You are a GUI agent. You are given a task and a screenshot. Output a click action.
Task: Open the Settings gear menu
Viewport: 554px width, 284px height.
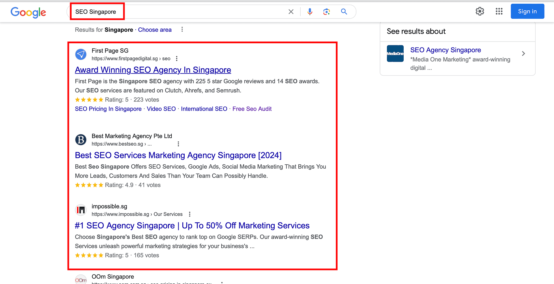(x=480, y=11)
